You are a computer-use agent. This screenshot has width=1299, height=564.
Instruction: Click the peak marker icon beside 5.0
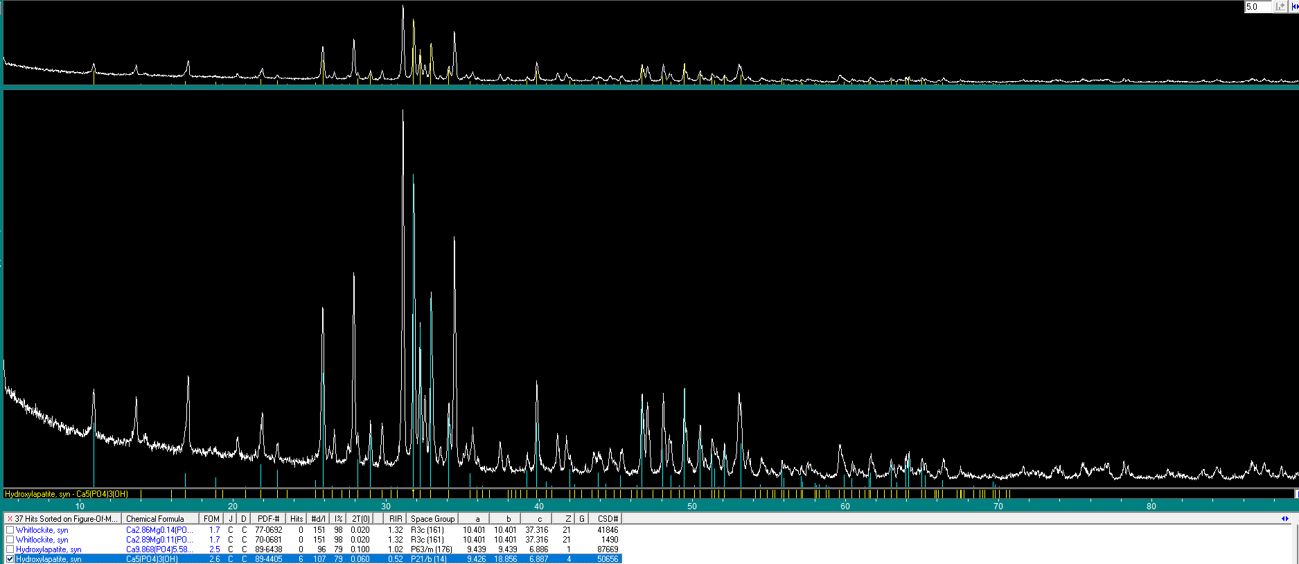1280,7
